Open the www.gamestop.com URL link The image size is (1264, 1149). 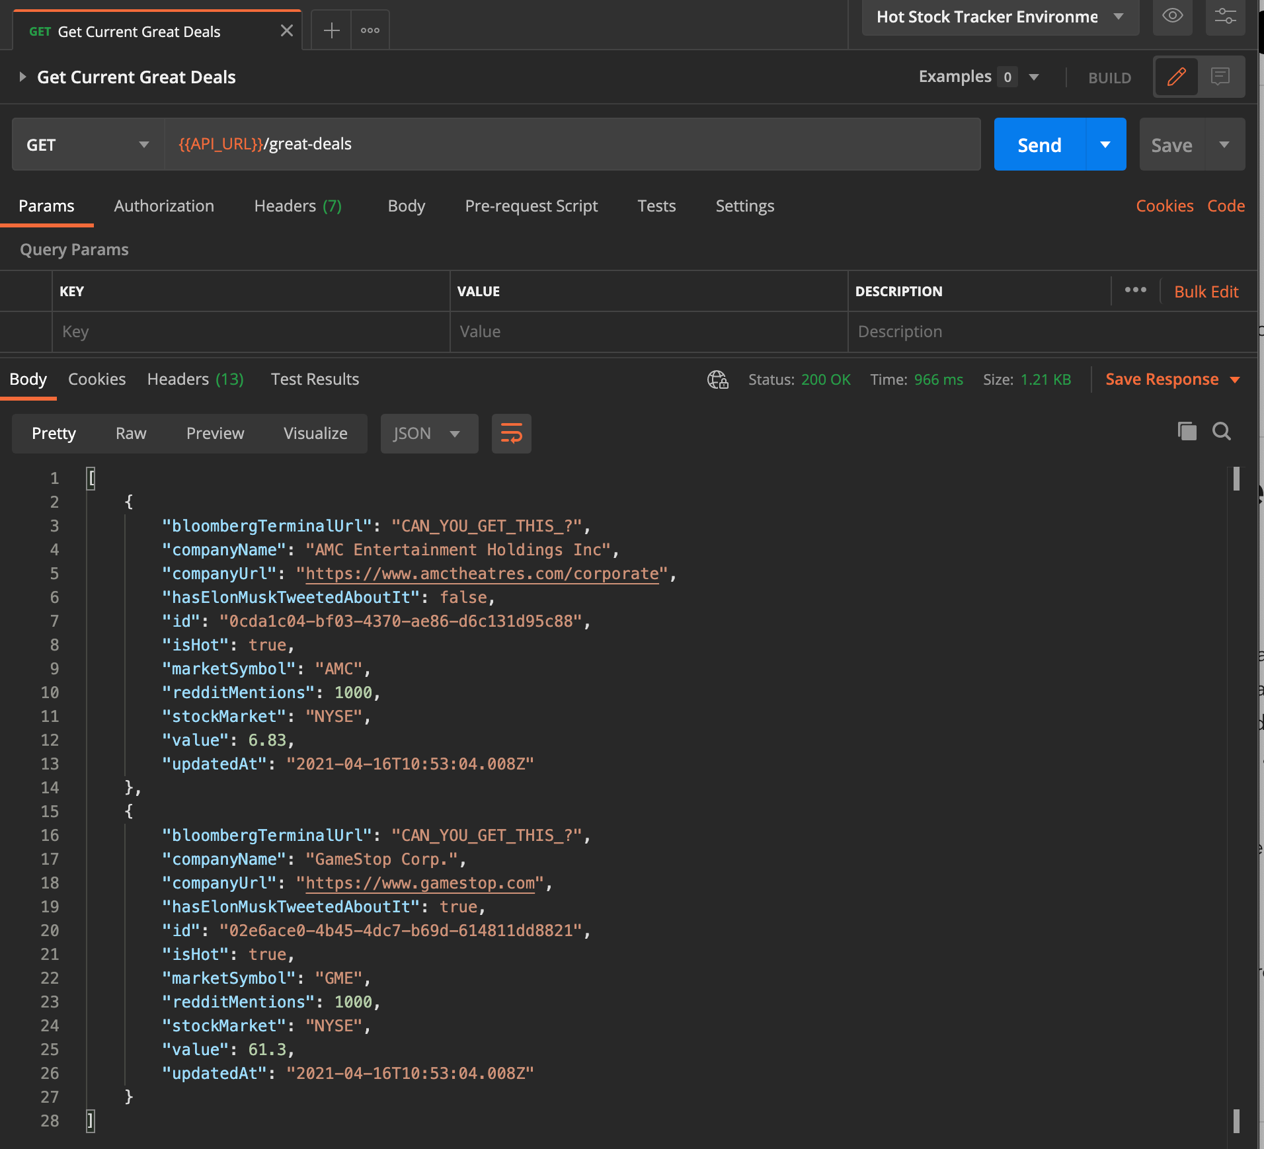[420, 883]
